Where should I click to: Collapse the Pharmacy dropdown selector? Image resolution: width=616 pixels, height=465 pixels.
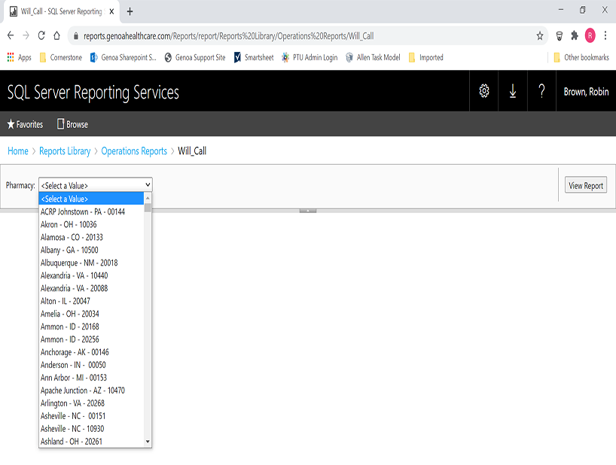point(95,185)
